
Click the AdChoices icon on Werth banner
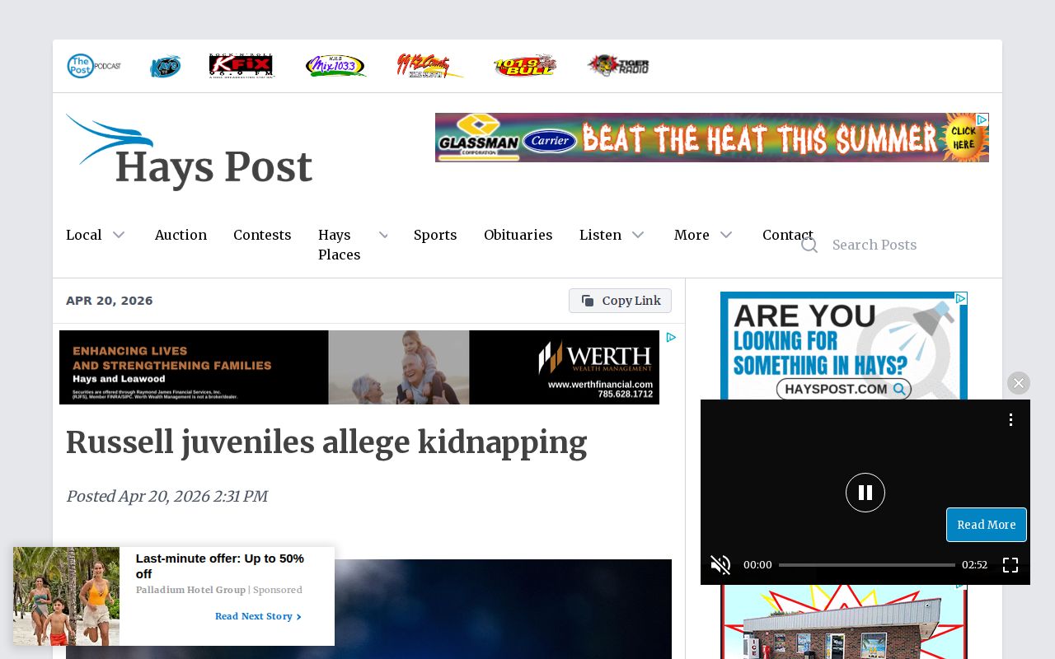pos(672,338)
